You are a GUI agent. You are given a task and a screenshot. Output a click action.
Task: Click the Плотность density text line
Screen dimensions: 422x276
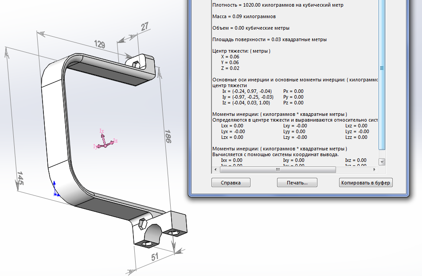pyautogui.click(x=278, y=5)
